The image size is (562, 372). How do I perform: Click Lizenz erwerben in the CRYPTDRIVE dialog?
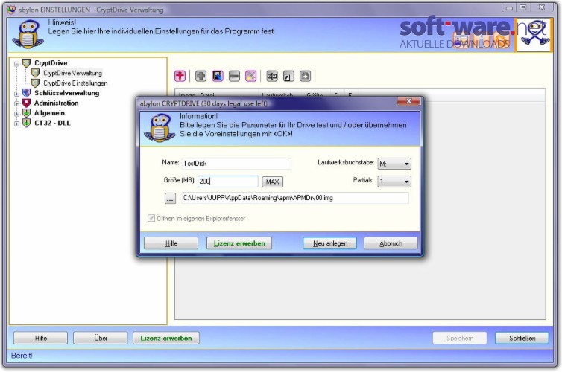pos(239,243)
